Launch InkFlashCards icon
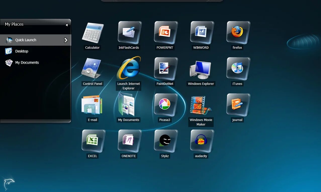Screen dimensions: 321x192 coord(130,33)
